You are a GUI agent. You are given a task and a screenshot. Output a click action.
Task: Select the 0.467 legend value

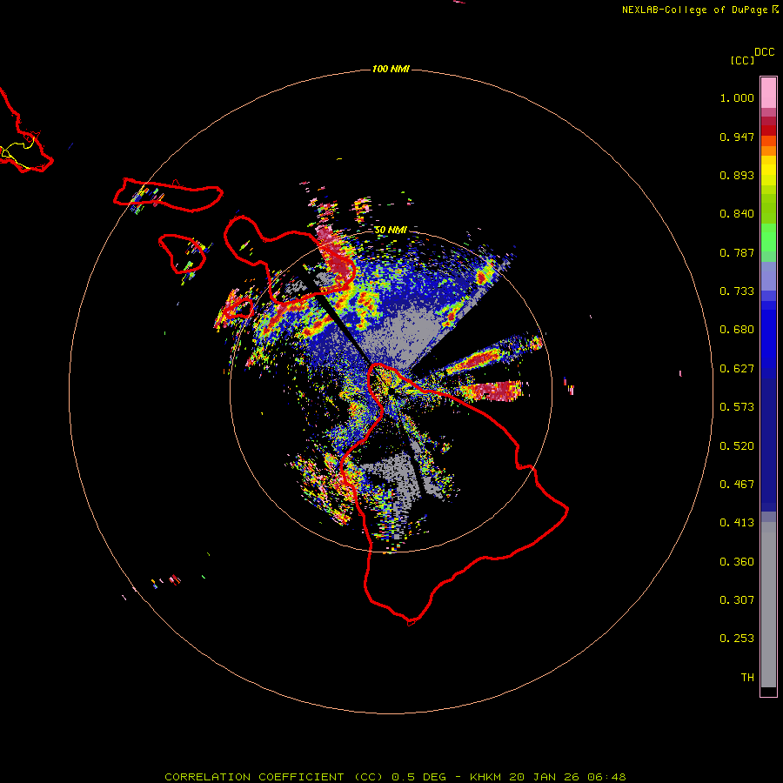tap(737, 485)
